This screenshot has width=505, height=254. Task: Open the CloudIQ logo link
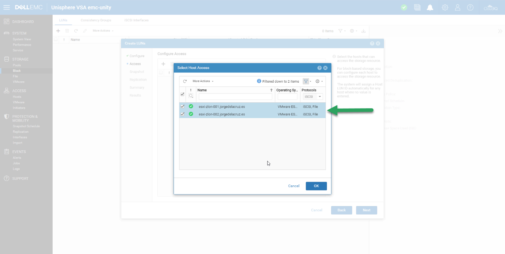pyautogui.click(x=491, y=7)
